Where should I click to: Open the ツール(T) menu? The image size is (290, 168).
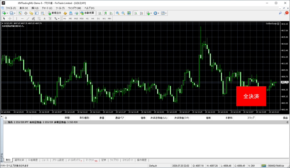pos(60,8)
